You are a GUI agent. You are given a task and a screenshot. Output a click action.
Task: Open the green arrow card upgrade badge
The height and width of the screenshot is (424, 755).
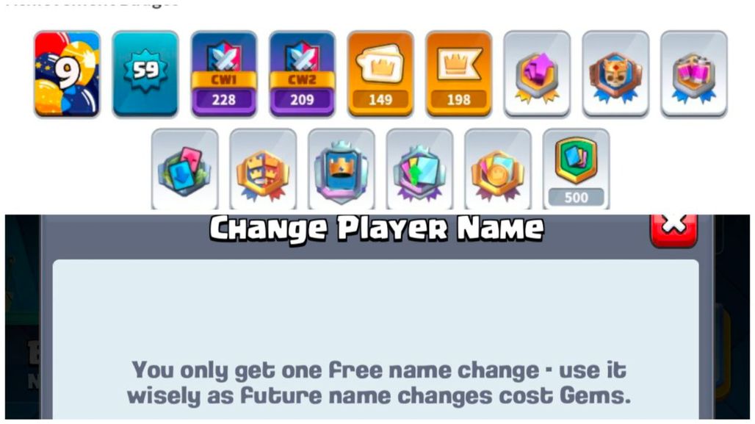pos(420,170)
